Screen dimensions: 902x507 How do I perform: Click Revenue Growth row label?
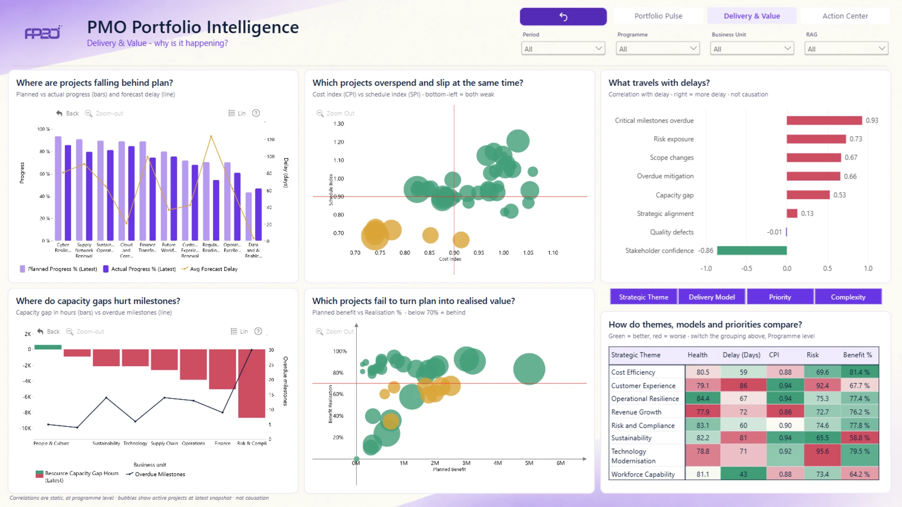click(636, 412)
